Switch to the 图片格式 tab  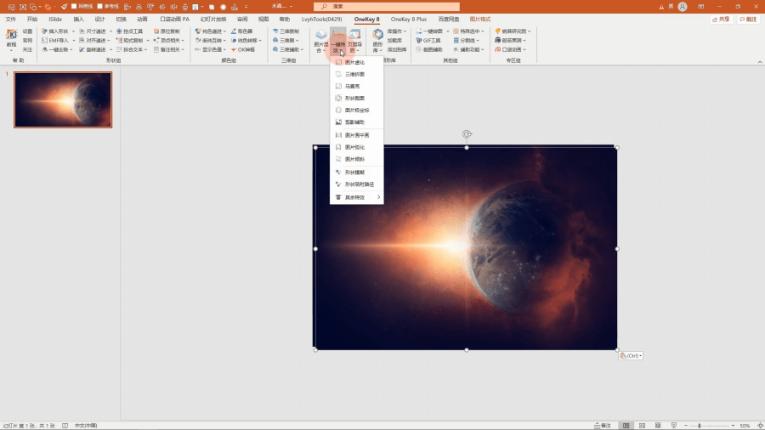click(480, 20)
